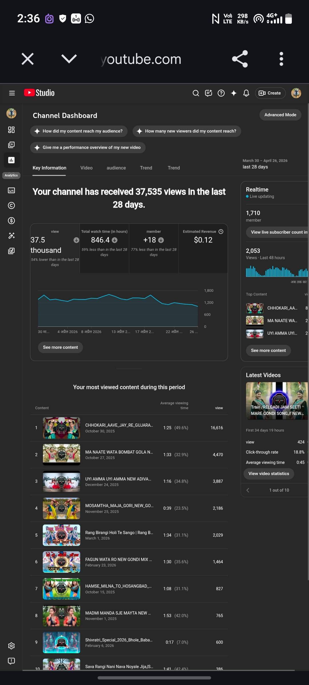This screenshot has height=685, width=309.
Task: Open the help question mark icon
Action: click(x=221, y=93)
